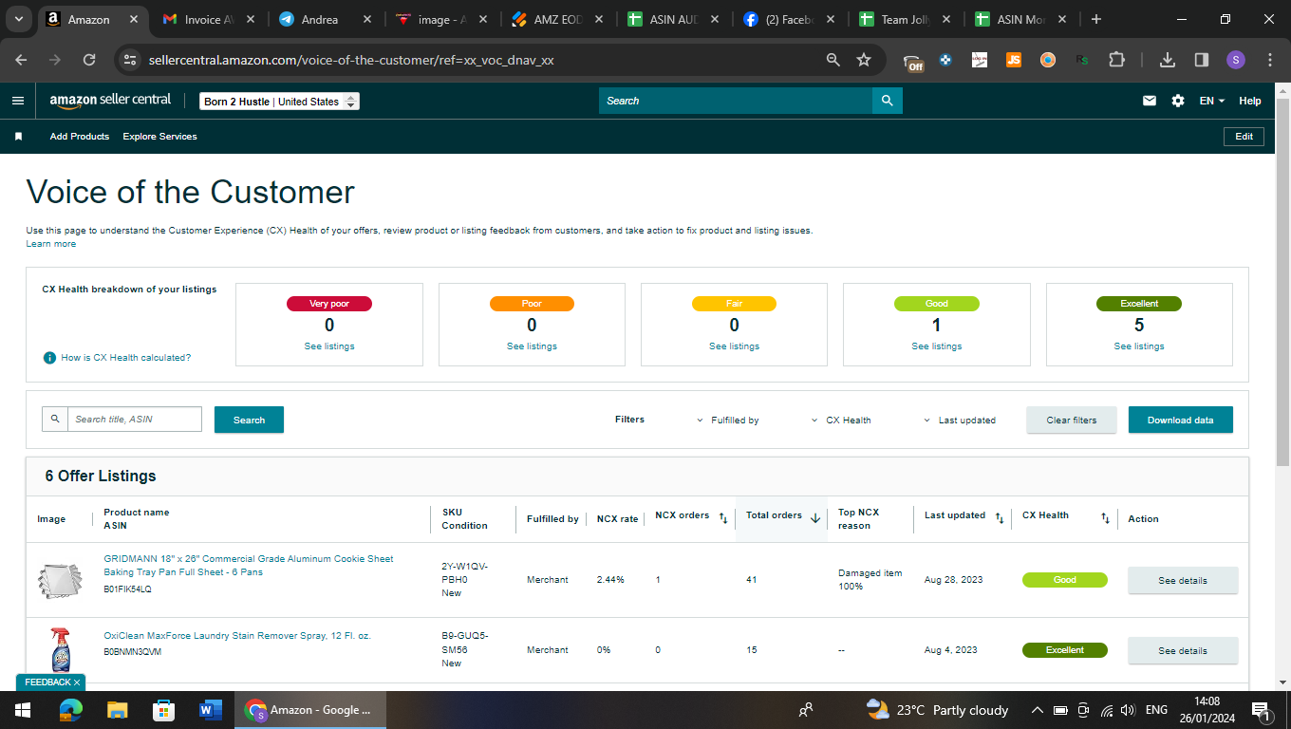Switch to the AMZ EOD tab
Image resolution: width=1291 pixels, height=729 pixels.
557,19
